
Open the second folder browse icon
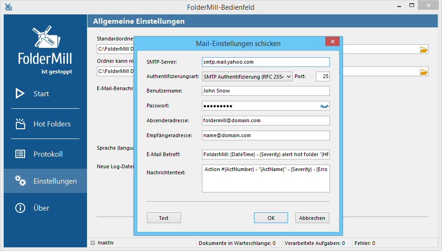pos(423,72)
